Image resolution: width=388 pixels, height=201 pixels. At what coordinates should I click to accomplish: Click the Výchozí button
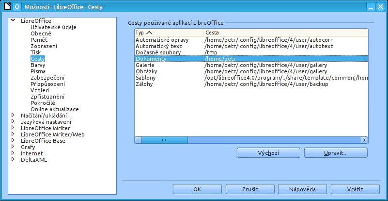pyautogui.click(x=268, y=153)
